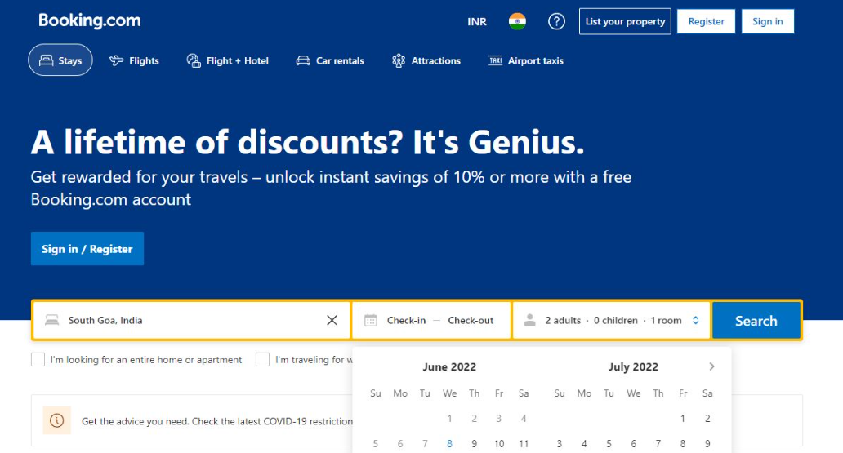Click the India flag language icon
Screen dimensions: 843x453
(517, 21)
